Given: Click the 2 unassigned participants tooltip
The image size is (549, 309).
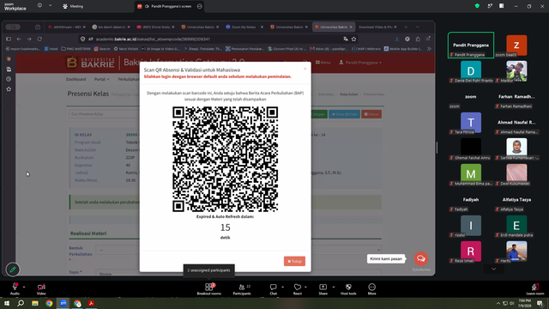Looking at the screenshot, I should (208, 270).
